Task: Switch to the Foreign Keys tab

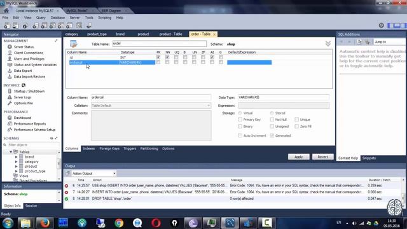Action: pos(109,148)
